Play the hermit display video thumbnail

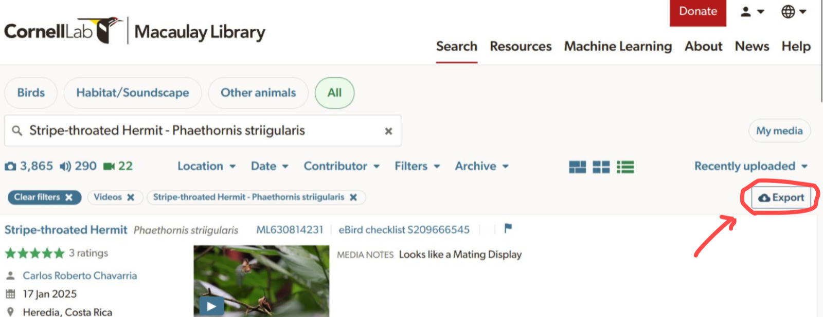(211, 306)
